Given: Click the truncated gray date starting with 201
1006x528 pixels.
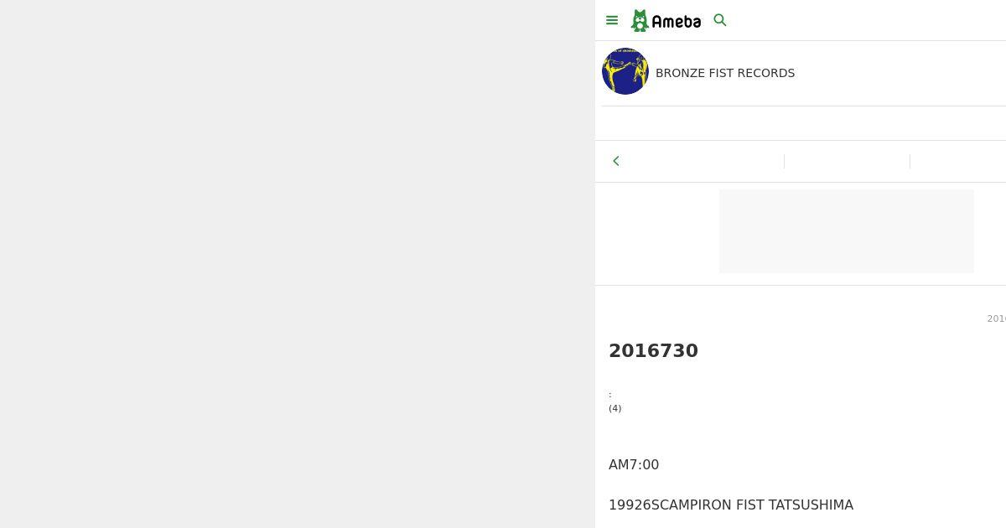Looking at the screenshot, I should pyautogui.click(x=996, y=318).
